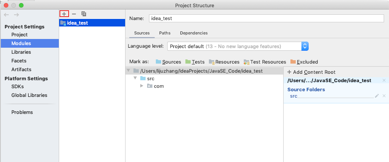Image resolution: width=389 pixels, height=162 pixels.
Task: Switch to the Paths tab
Action: click(165, 33)
